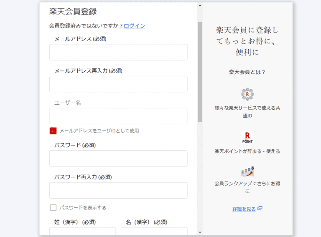Click the form's vertical scrollbar thumb
The image size is (321, 237).
click(200, 72)
